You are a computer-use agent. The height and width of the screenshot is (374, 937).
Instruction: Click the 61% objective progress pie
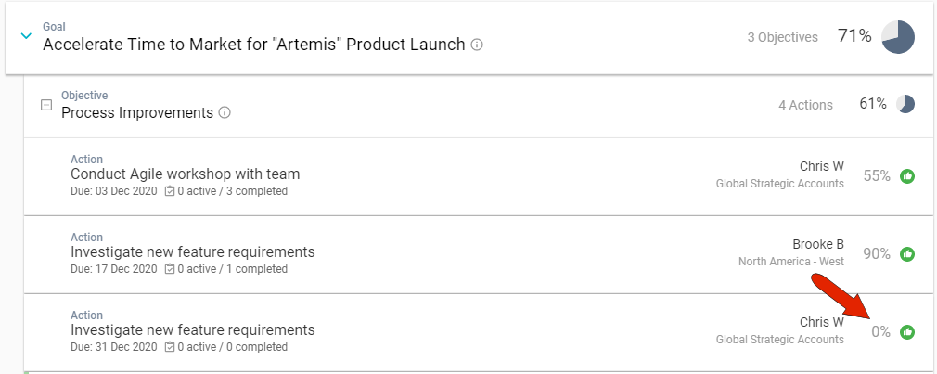click(x=906, y=104)
